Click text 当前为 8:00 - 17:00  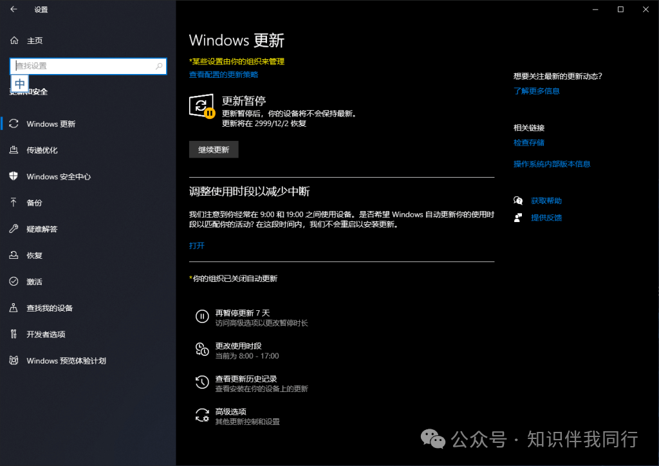247,356
